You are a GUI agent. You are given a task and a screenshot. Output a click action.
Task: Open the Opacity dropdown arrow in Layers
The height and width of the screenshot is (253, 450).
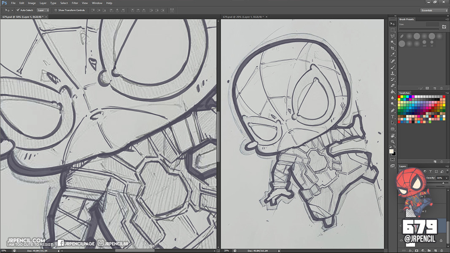pos(447,178)
